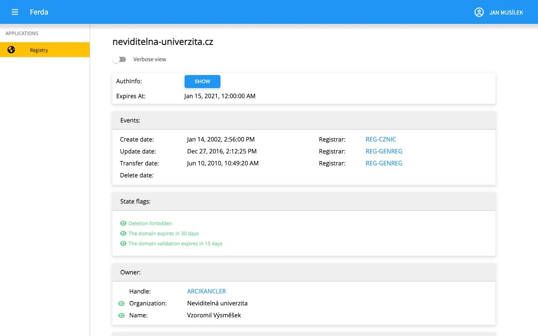This screenshot has width=538, height=336.
Task: Open the hamburger navigation menu
Action: 15,12
